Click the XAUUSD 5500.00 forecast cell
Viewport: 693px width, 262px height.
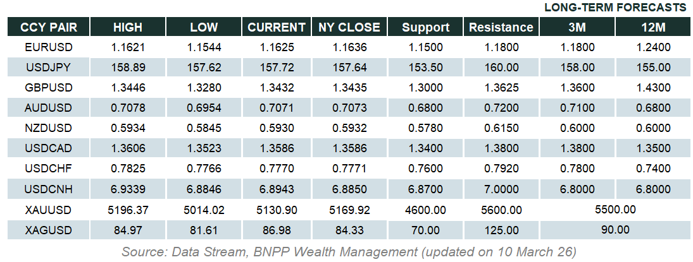[614, 210]
